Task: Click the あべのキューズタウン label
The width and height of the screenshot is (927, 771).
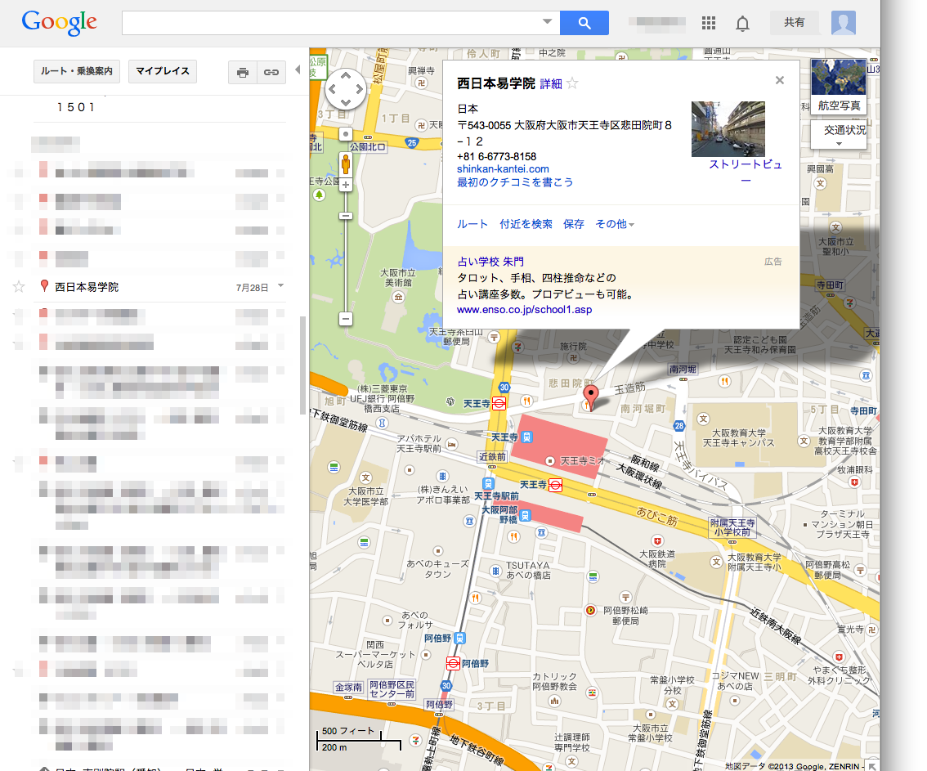Action: pos(437,569)
